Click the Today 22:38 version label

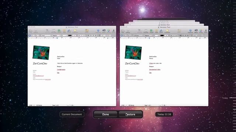164,114
